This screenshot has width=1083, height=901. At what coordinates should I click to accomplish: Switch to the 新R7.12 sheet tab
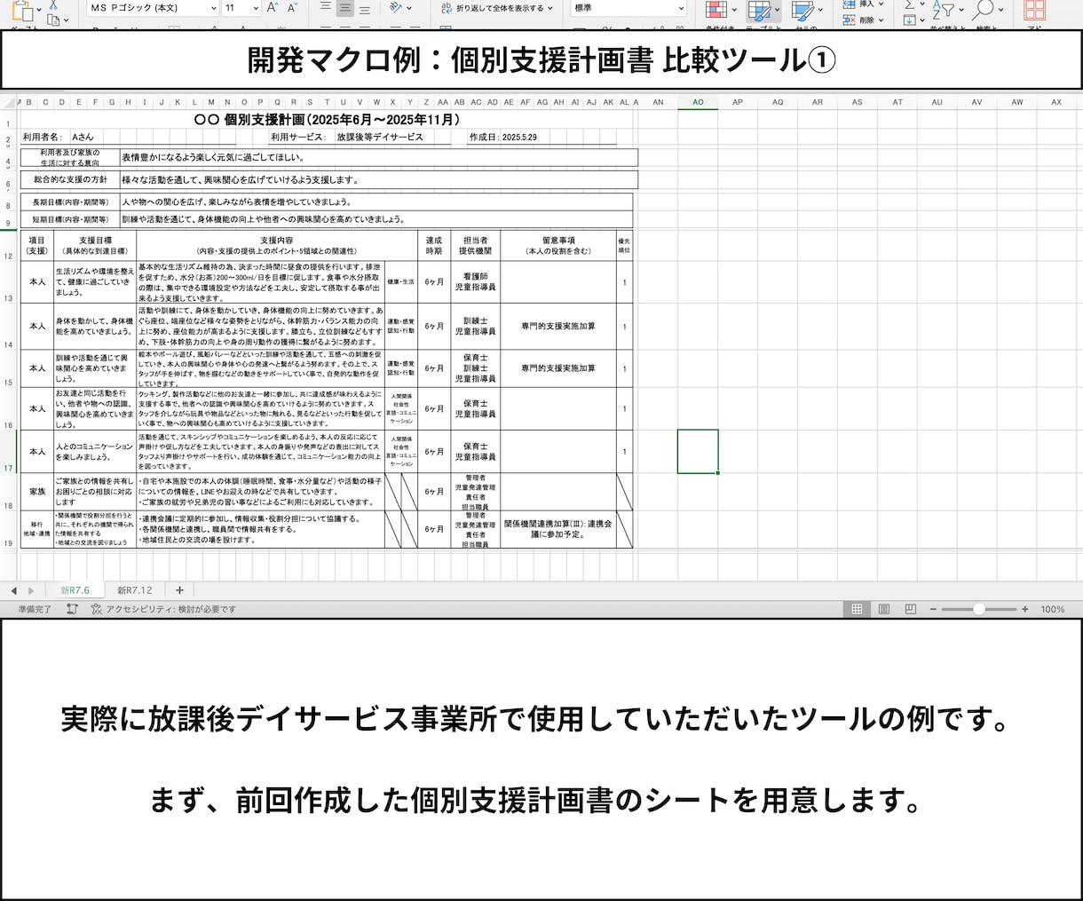pyautogui.click(x=135, y=590)
